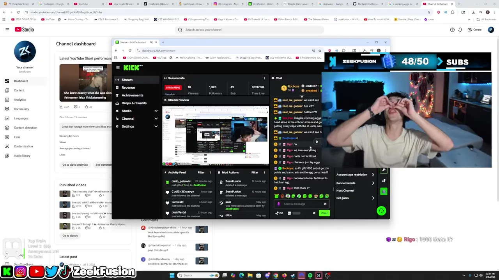Toggle the Kick dashboard hamburger menu
Screen dimensions: 499x280
click(x=118, y=68)
